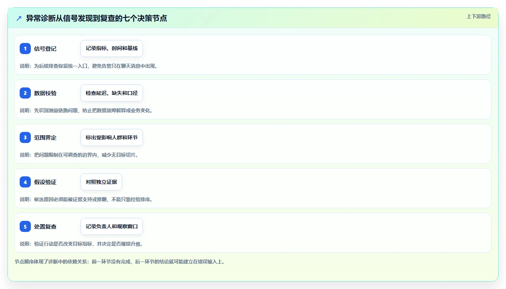Open the 上下游路径 label at top right
This screenshot has height=289, width=506.
(479, 16)
